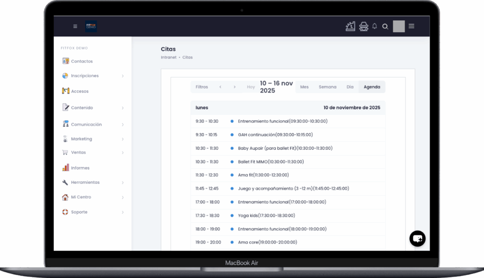Image resolution: width=484 pixels, height=278 pixels.
Task: Click the incognito spy icon in header
Action: click(363, 26)
